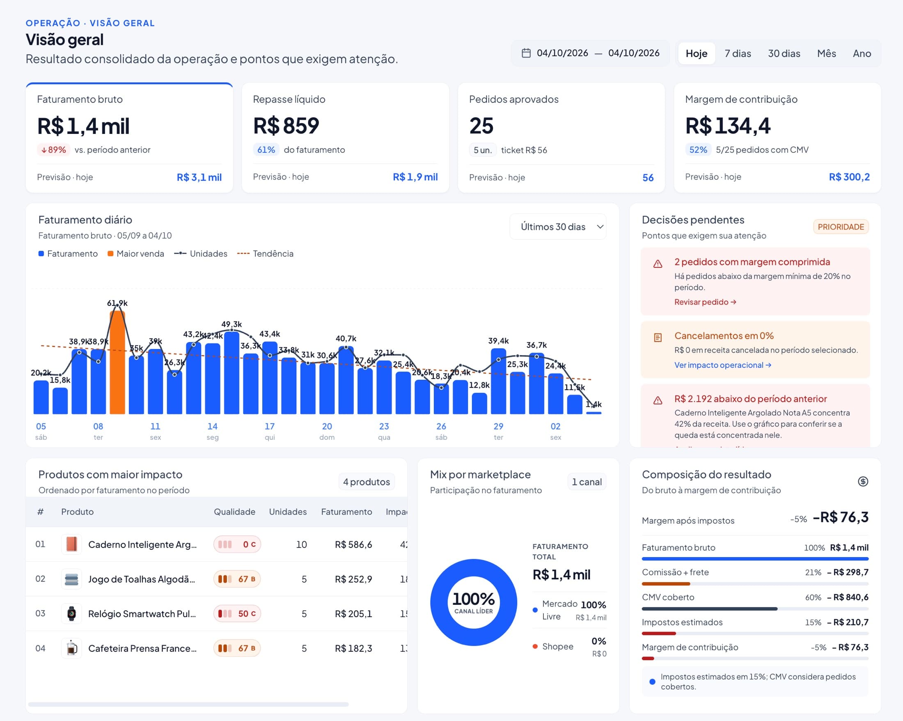Click the 1 canal badge
Viewport: 903px width, 721px height.
tap(587, 482)
